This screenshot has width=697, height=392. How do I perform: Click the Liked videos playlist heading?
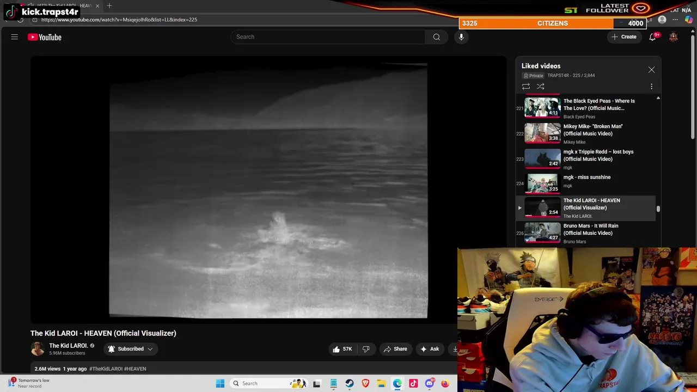pyautogui.click(x=541, y=66)
